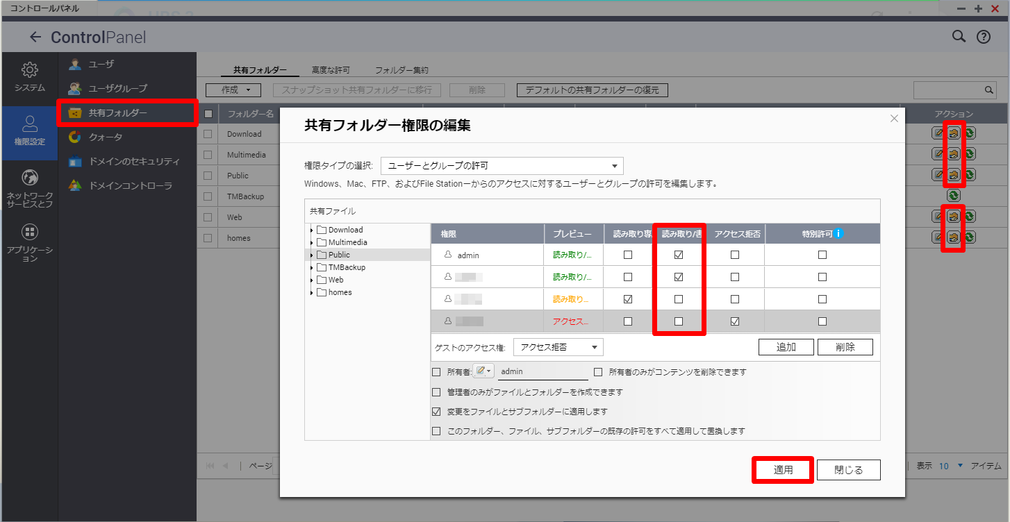Click 削除 in the permissions dialog
Viewport: 1010px width, 522px height.
click(x=845, y=347)
